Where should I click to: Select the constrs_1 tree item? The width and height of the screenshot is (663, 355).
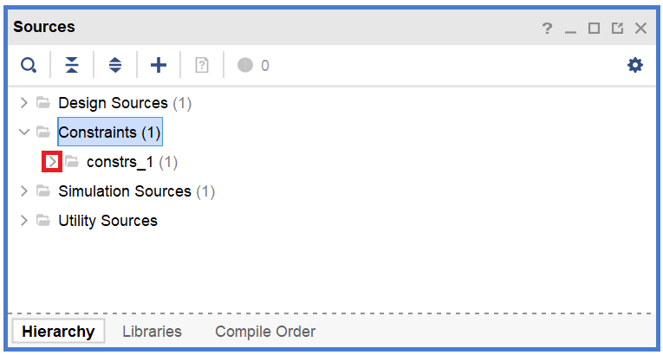point(120,162)
